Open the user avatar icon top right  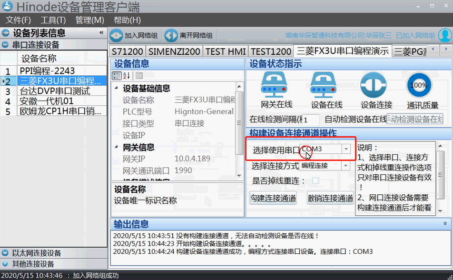[443, 35]
